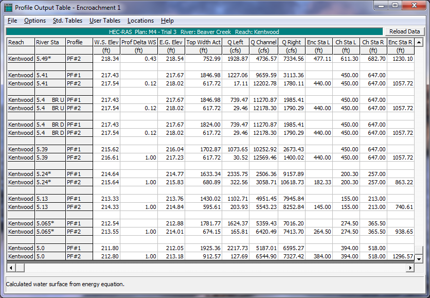Maximize the Profile Output Table window
The width and height of the screenshot is (430, 298).
pos(395,6)
